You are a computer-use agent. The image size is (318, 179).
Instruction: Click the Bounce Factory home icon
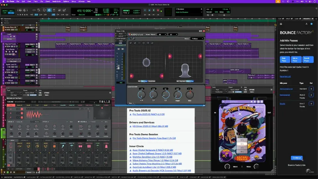pyautogui.click(x=281, y=24)
